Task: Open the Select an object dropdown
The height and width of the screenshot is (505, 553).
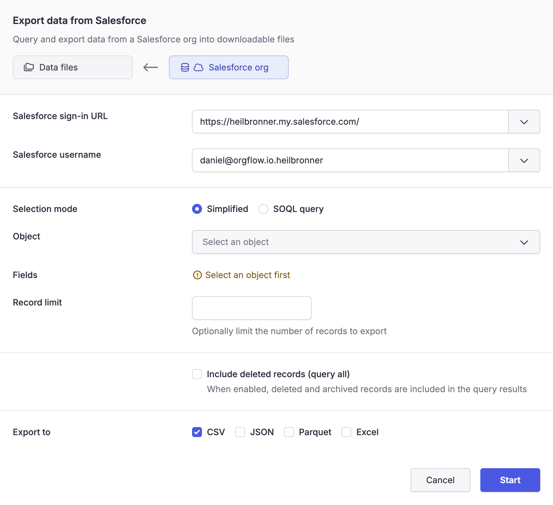Action: 366,242
